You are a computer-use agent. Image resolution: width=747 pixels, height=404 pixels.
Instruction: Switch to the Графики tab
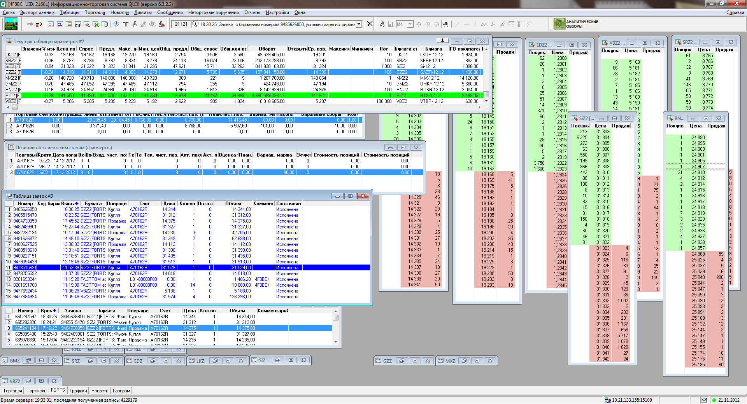(79, 391)
